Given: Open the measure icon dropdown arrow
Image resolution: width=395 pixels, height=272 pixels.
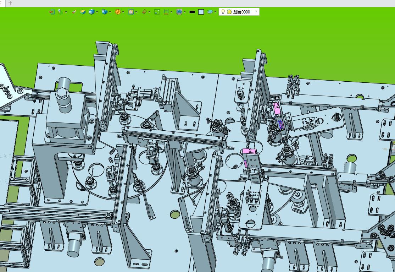Looking at the screenshot, I should click(x=172, y=12).
